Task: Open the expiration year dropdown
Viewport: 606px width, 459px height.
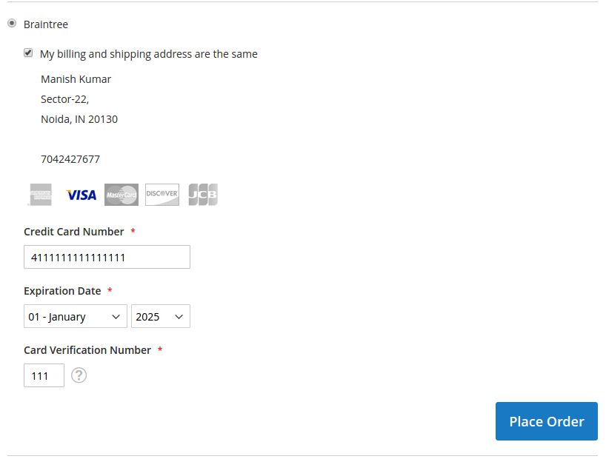Action: [160, 316]
